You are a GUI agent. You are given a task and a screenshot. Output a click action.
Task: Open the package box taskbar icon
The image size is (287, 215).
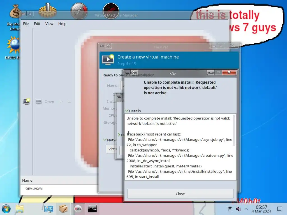coord(63,209)
